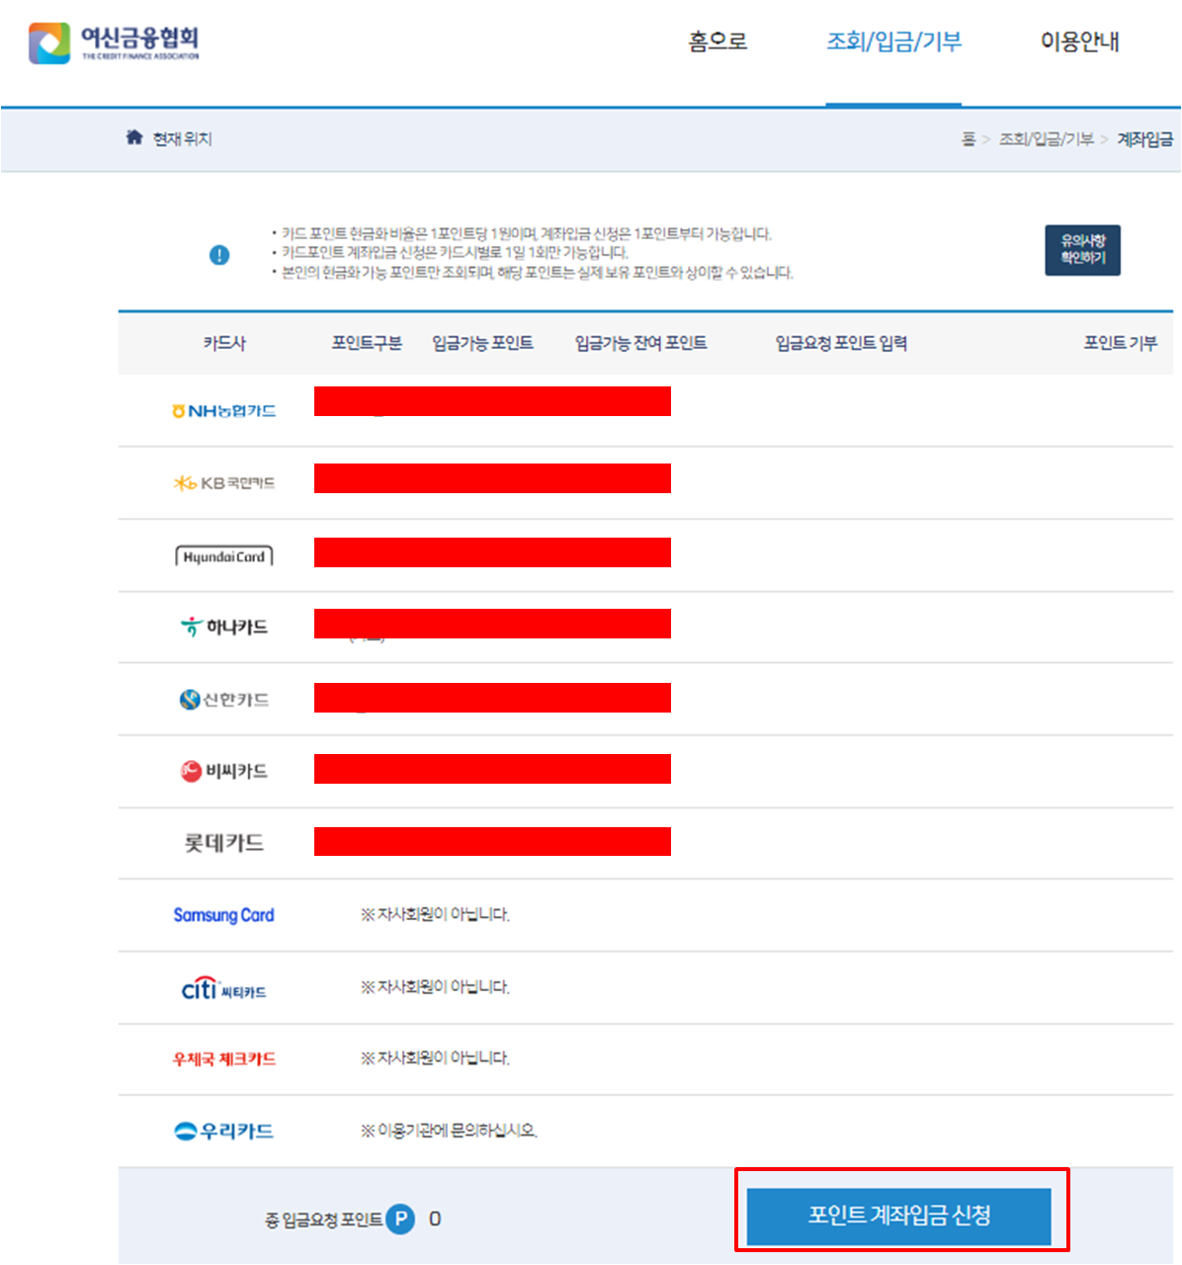Screen dimensions: 1182x1265
Task: Click the Hyundai Card logo
Action: pyautogui.click(x=223, y=554)
